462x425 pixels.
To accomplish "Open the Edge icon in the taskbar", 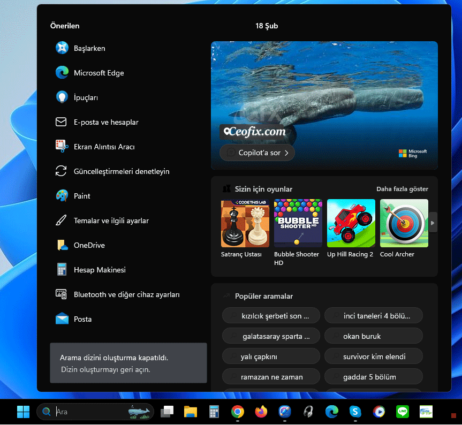I will pos(332,412).
